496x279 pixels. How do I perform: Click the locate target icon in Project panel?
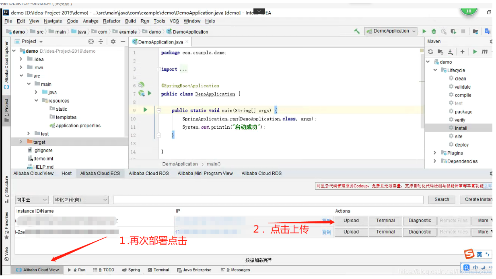click(91, 41)
